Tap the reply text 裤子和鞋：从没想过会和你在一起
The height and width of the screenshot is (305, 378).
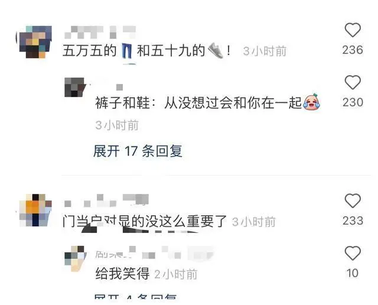208,102
